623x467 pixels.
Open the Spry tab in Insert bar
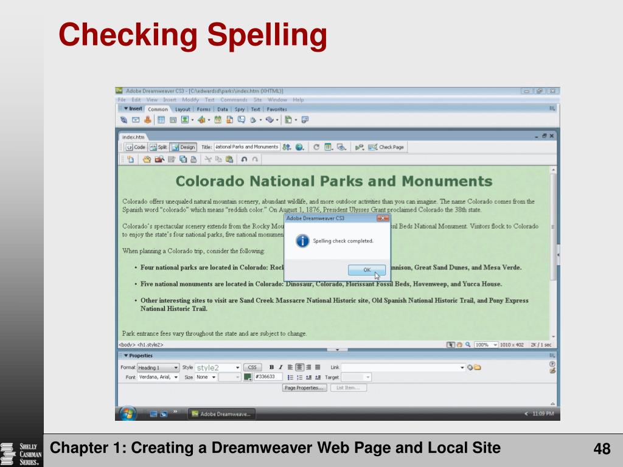click(240, 109)
